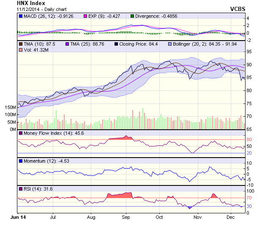The image size is (262, 226).
Task: Click the dark Closing Price legend square
Action: click(116, 44)
